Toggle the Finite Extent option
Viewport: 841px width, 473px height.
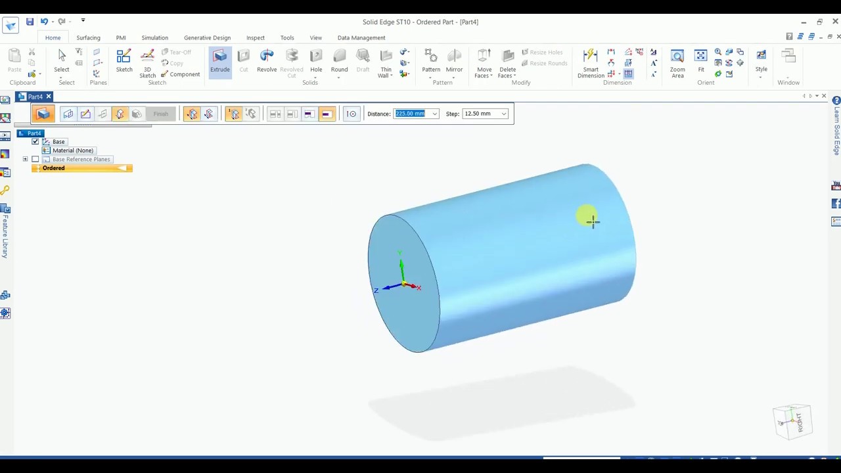(x=326, y=114)
